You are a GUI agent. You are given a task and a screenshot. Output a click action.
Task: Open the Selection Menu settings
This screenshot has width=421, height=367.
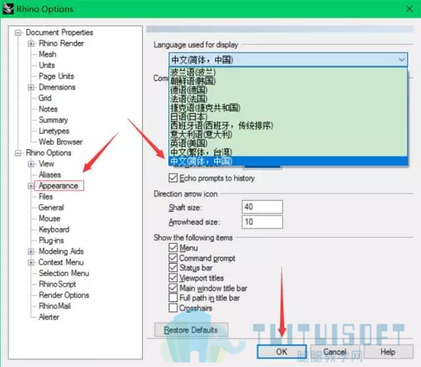(64, 274)
